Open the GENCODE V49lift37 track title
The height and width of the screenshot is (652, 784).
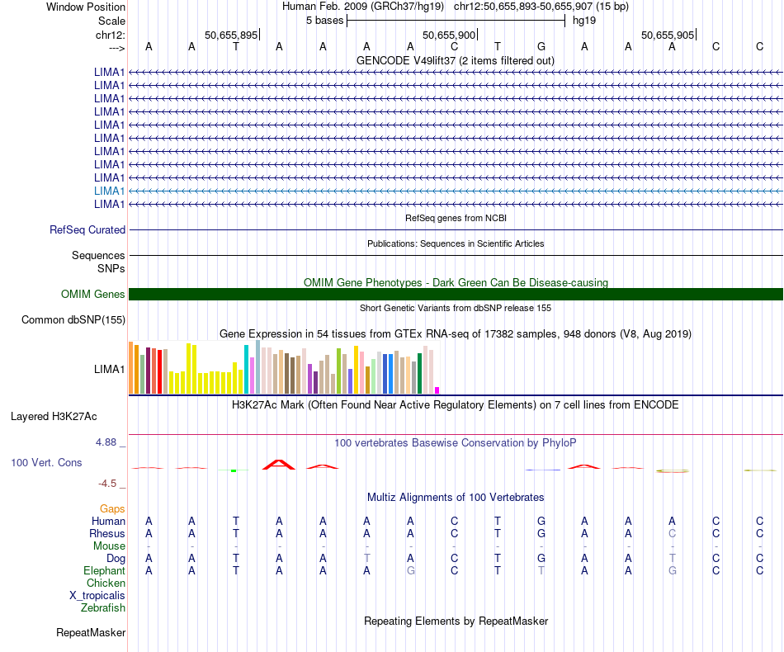(x=455, y=60)
